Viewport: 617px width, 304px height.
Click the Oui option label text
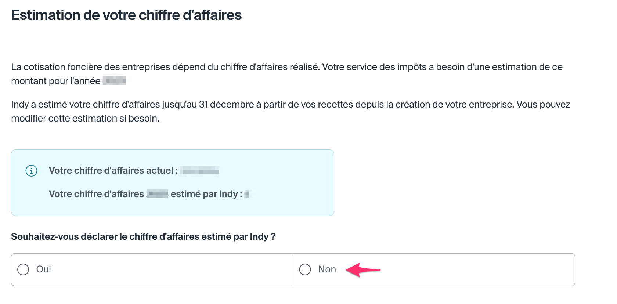(x=43, y=269)
